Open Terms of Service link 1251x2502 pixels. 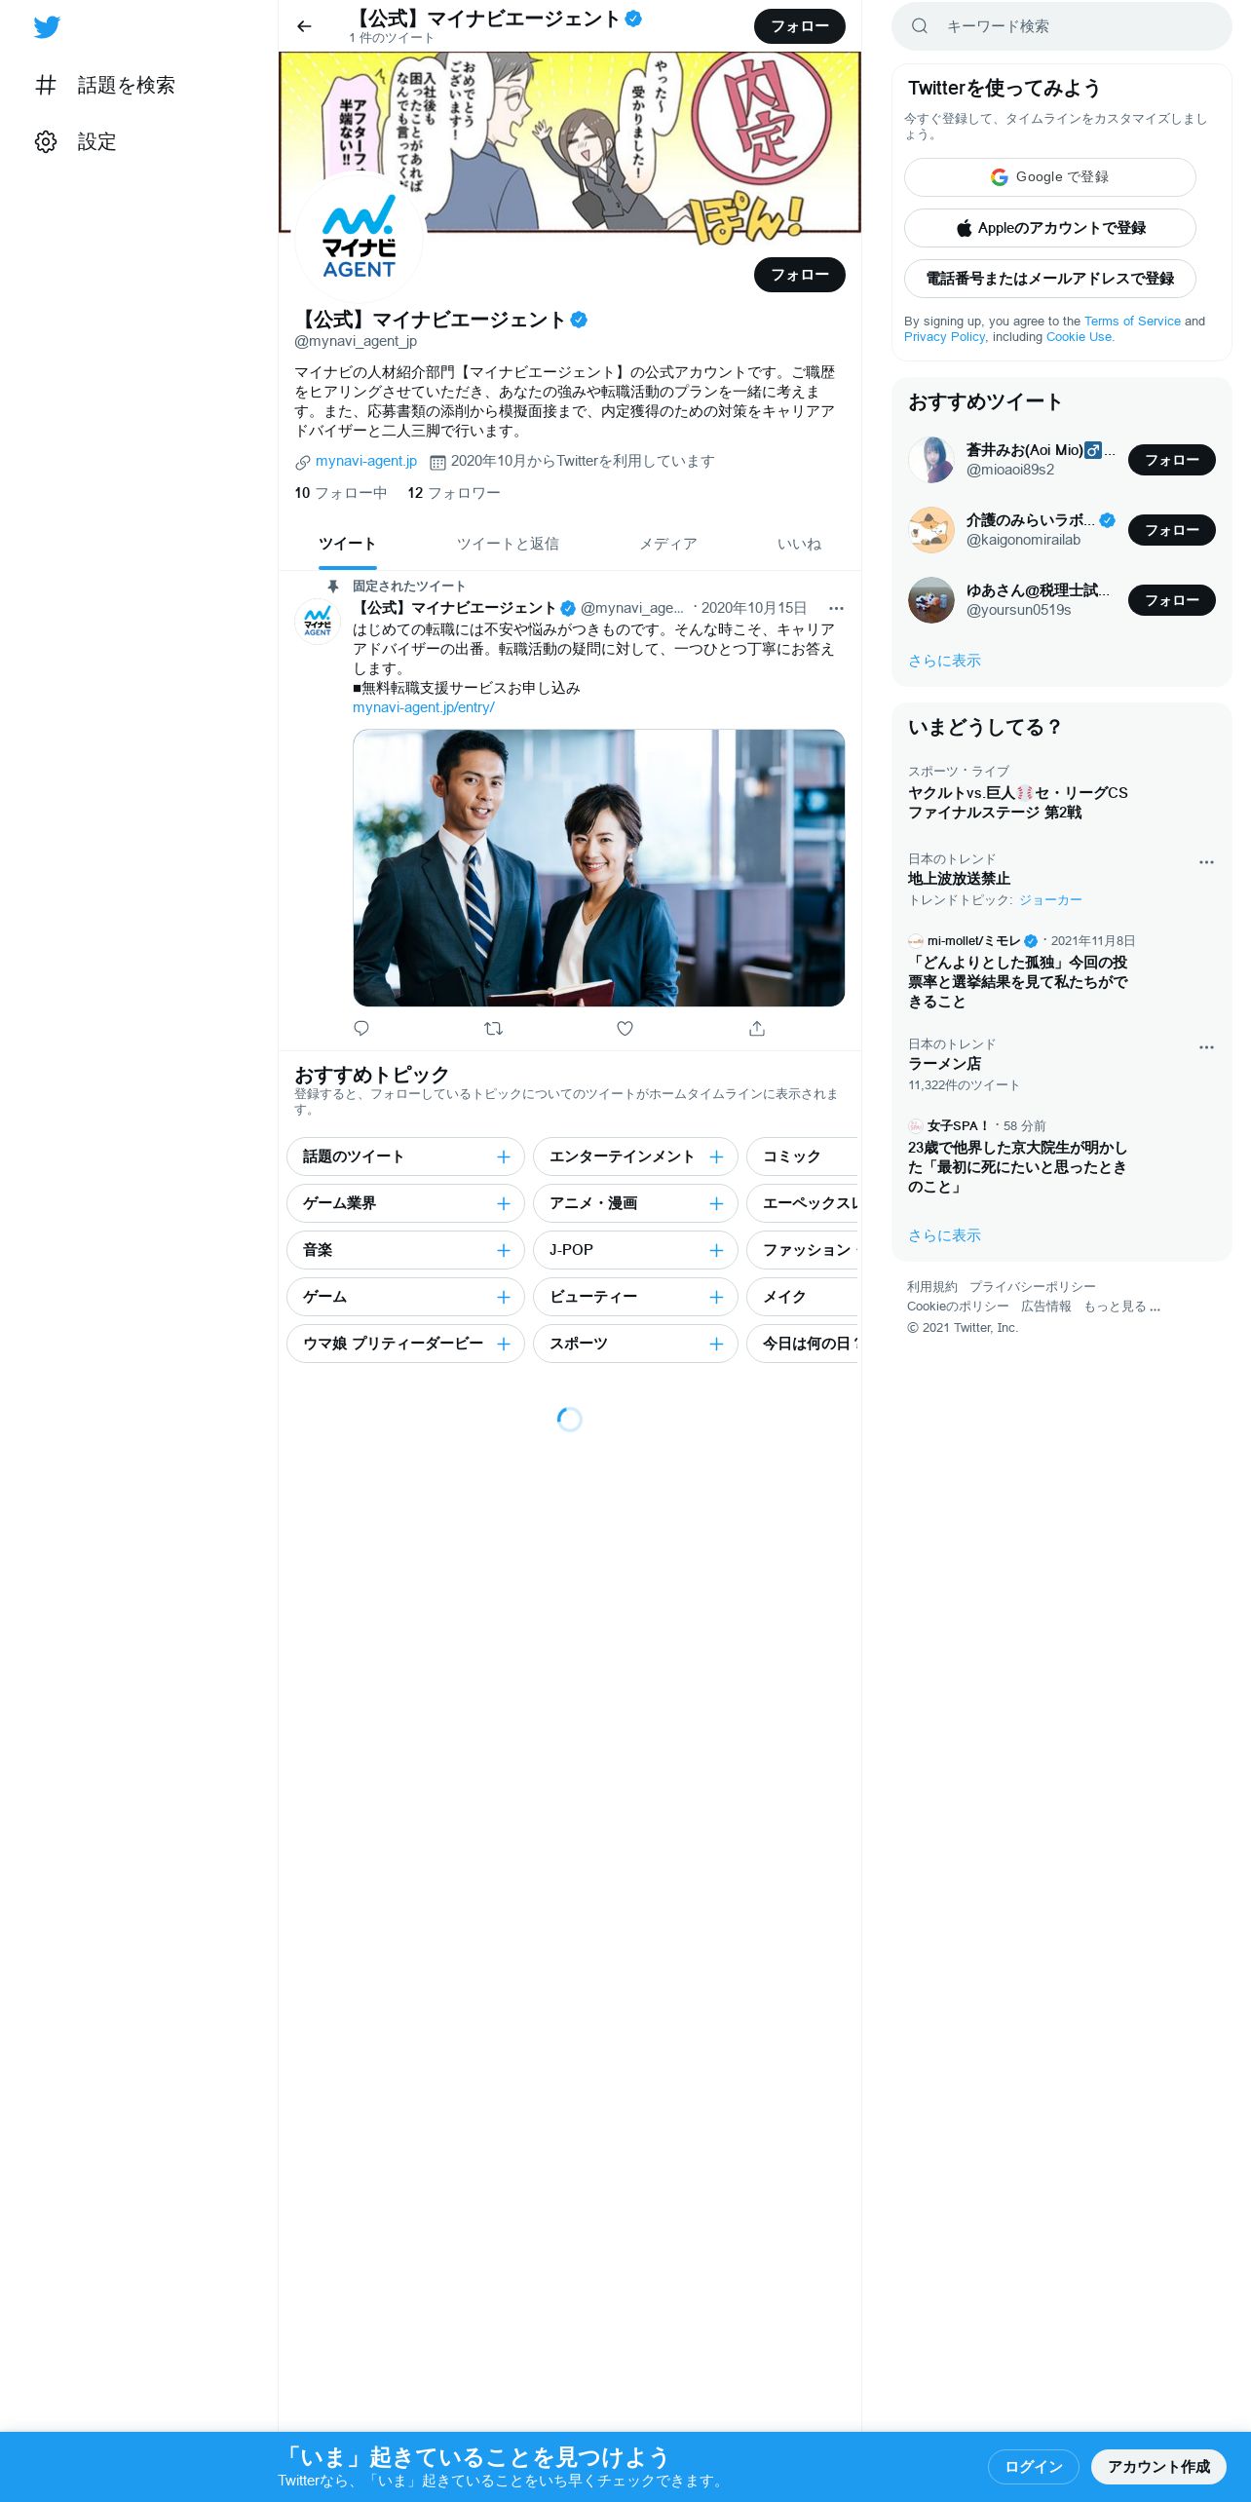(x=1132, y=321)
